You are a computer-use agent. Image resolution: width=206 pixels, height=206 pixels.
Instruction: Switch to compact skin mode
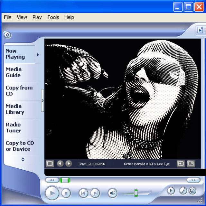coord(192,191)
